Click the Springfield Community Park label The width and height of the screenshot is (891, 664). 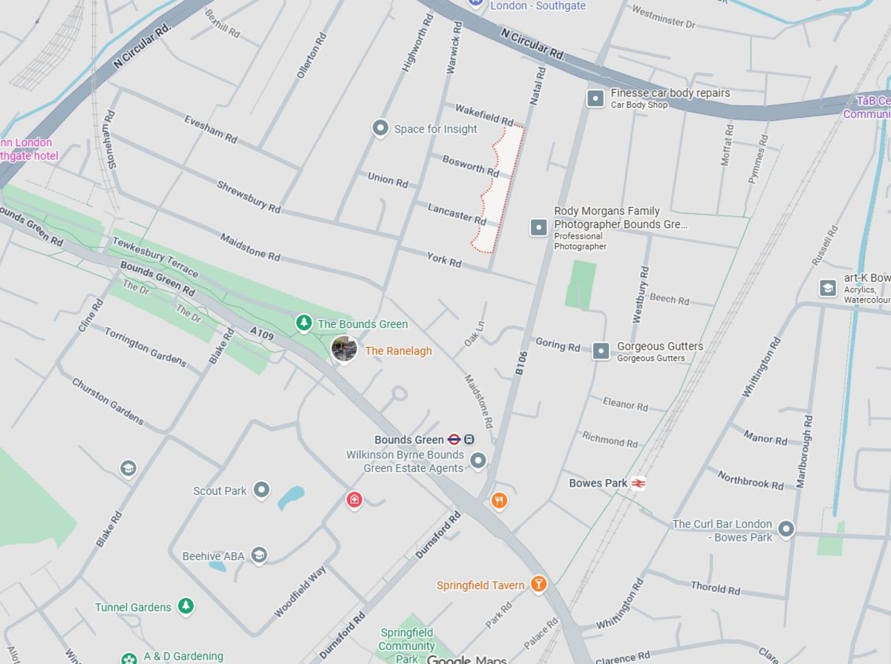pyautogui.click(x=406, y=645)
